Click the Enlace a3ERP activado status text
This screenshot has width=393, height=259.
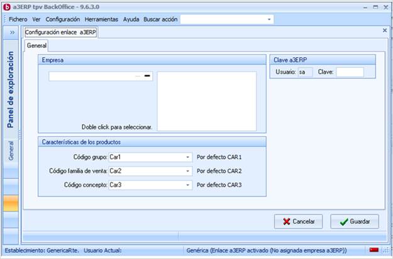(267, 250)
